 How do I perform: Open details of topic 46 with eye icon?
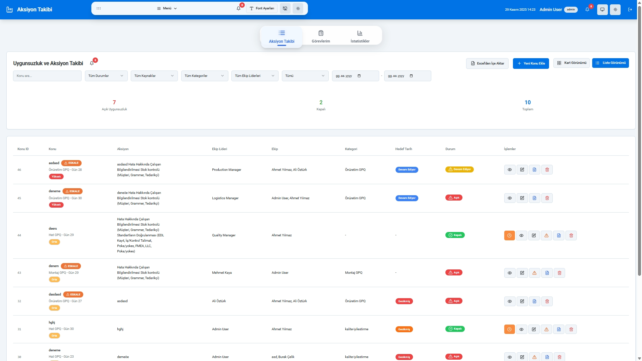[510, 169]
